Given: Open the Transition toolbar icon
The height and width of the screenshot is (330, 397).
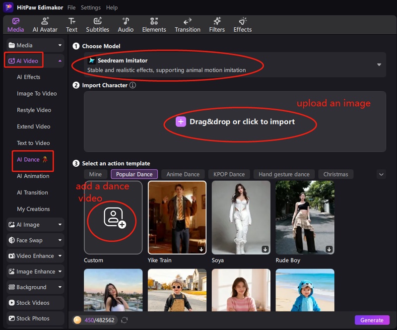Looking at the screenshot, I should [188, 24].
